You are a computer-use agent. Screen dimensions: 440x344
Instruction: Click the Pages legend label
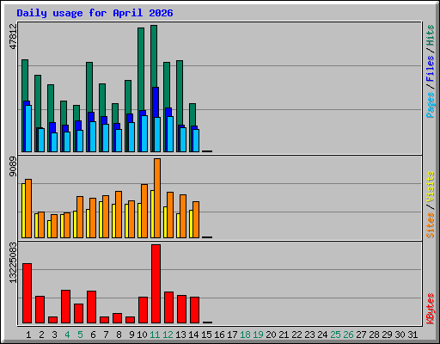(x=430, y=105)
